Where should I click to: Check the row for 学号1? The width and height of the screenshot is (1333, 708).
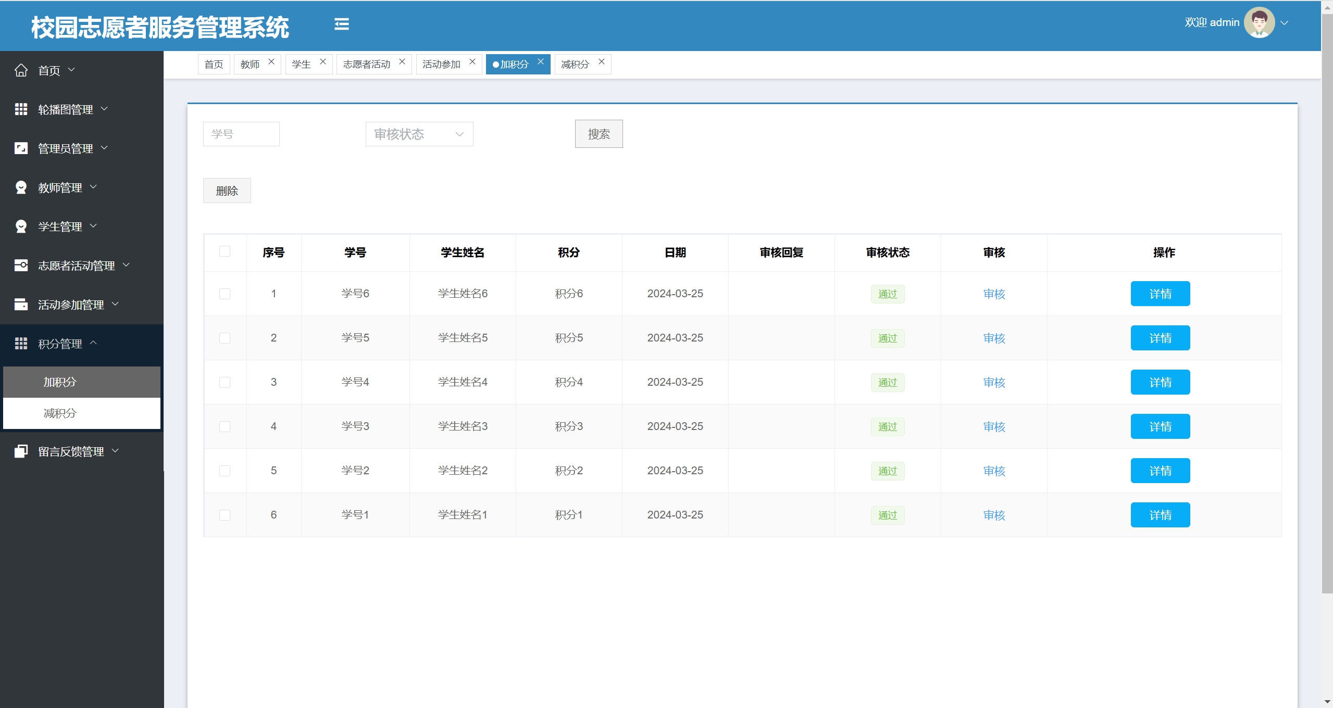(225, 515)
